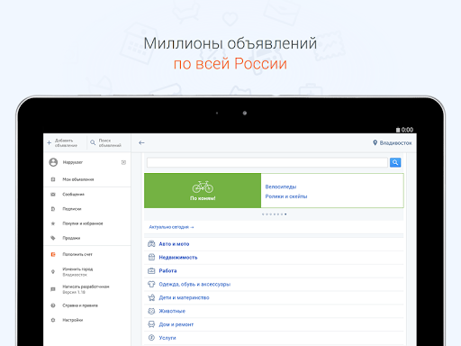
Task: Open the Одежда, обувь и аксессуары category
Action: click(274, 284)
